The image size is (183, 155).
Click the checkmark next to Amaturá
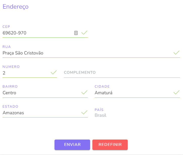176,92
